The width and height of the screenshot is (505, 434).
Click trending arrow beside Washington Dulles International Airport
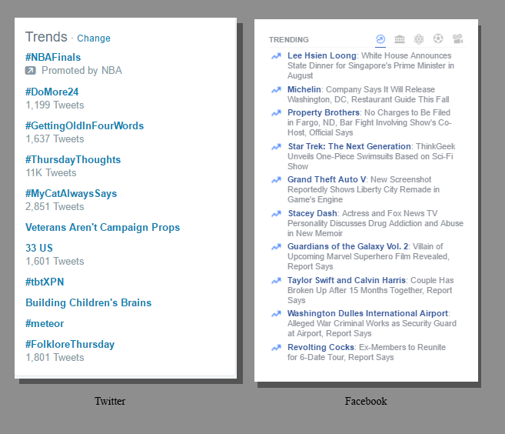pos(276,314)
